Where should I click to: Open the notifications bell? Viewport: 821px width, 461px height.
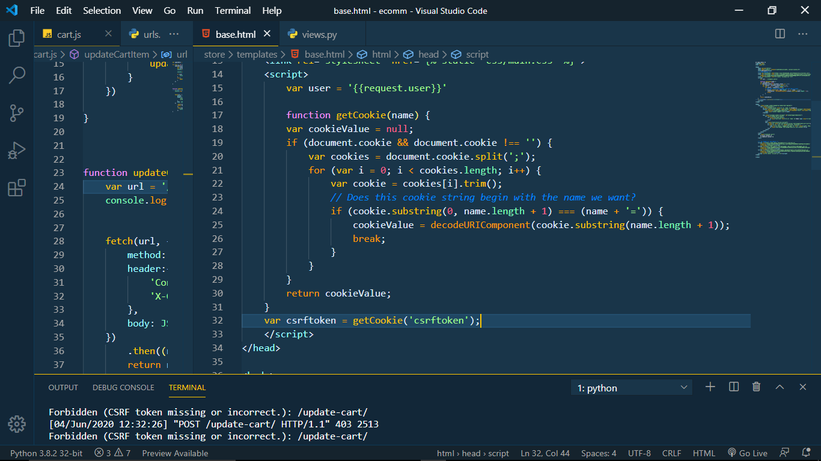(x=807, y=453)
